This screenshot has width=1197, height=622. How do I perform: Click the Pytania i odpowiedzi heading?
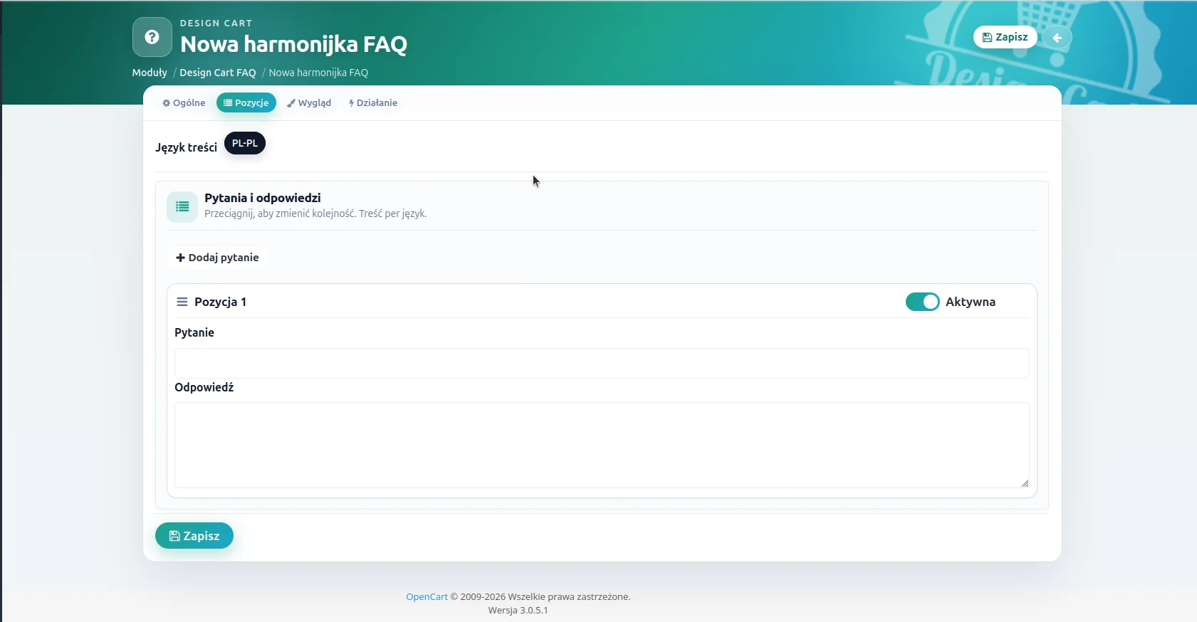coord(263,198)
